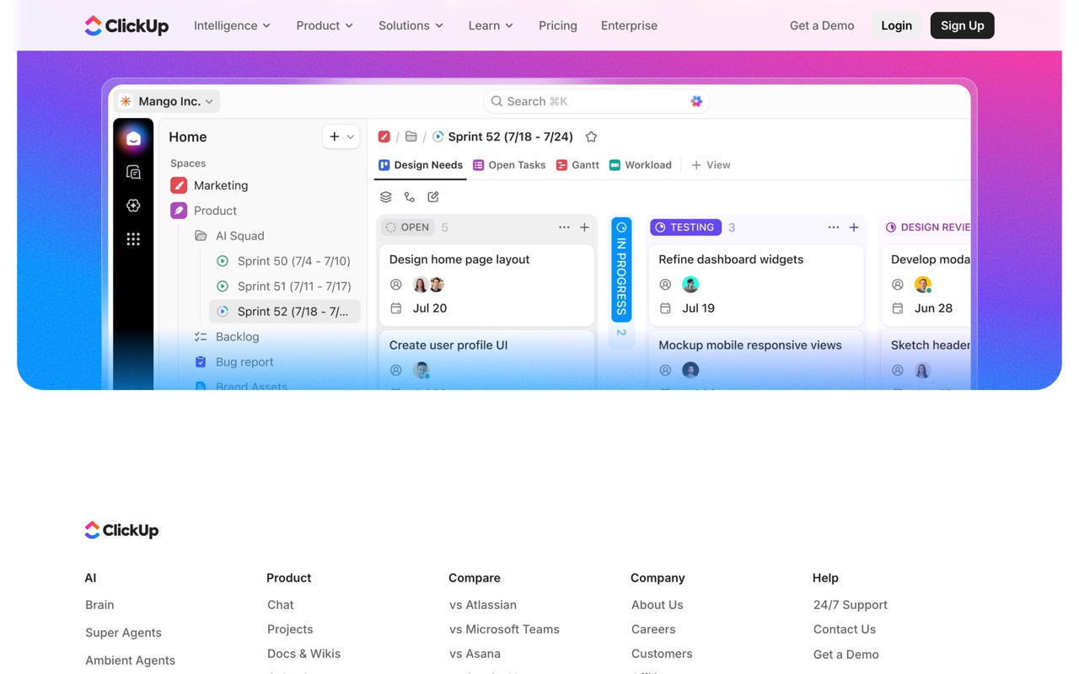Open the Solutions dropdown
The width and height of the screenshot is (1079, 674).
click(x=411, y=26)
